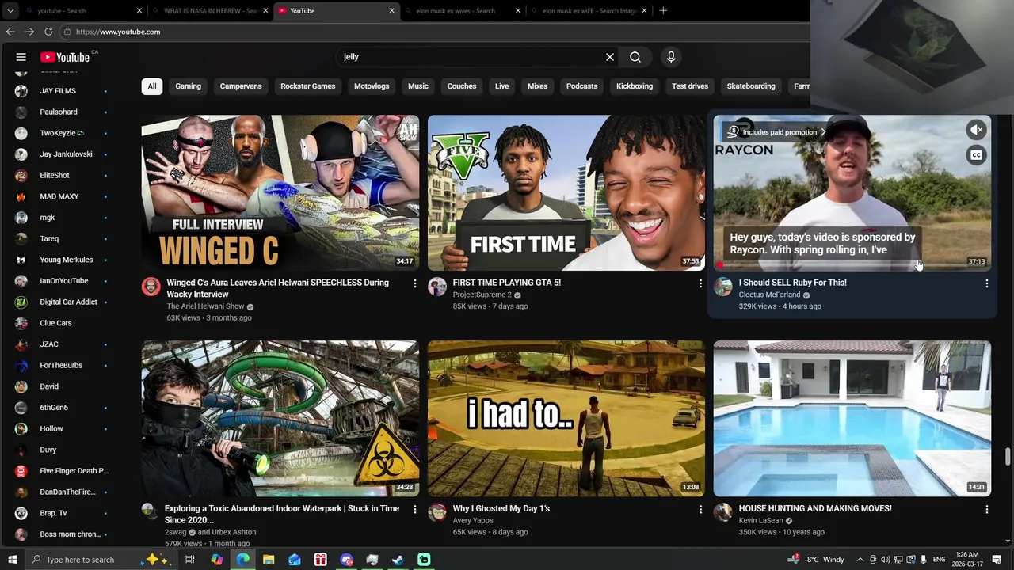Select the Test drives filter chip
1014x570 pixels.
pos(690,86)
